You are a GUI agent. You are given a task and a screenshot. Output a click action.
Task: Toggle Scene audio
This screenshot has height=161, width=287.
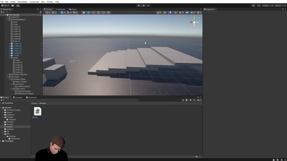coord(175,13)
